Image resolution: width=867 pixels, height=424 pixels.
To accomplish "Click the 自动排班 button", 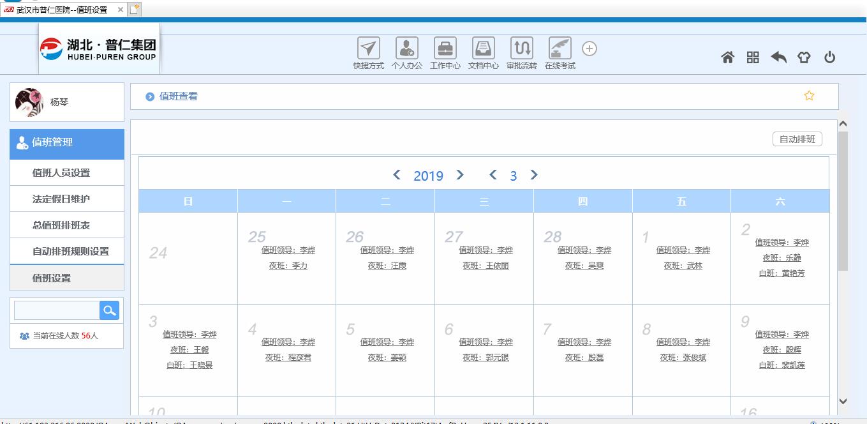I will pos(797,139).
